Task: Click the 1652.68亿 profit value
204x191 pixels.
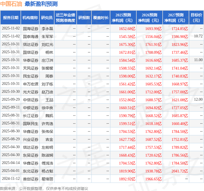Action: coord(127,29)
